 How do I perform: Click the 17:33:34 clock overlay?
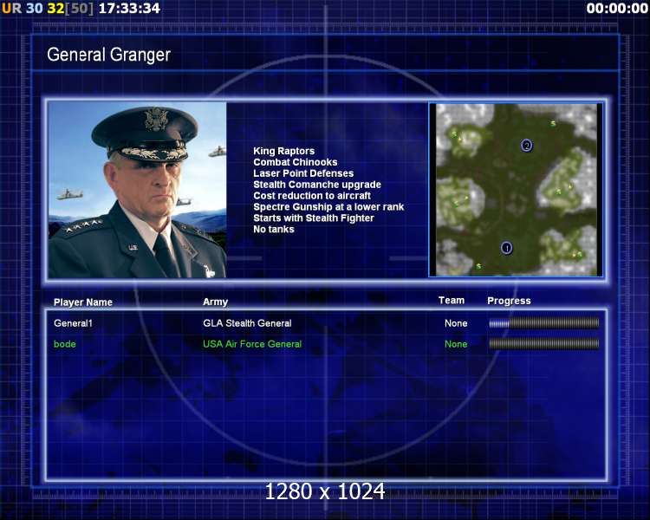(129, 9)
